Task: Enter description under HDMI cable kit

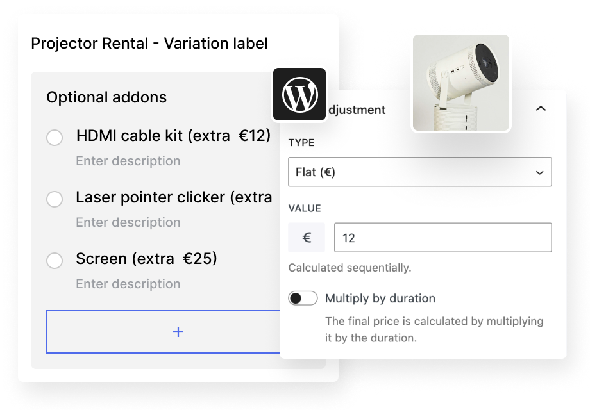Action: 128,161
